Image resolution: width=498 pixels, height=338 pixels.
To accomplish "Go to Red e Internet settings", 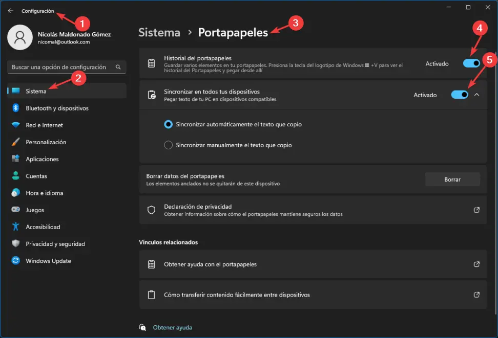I will click(x=67, y=125).
